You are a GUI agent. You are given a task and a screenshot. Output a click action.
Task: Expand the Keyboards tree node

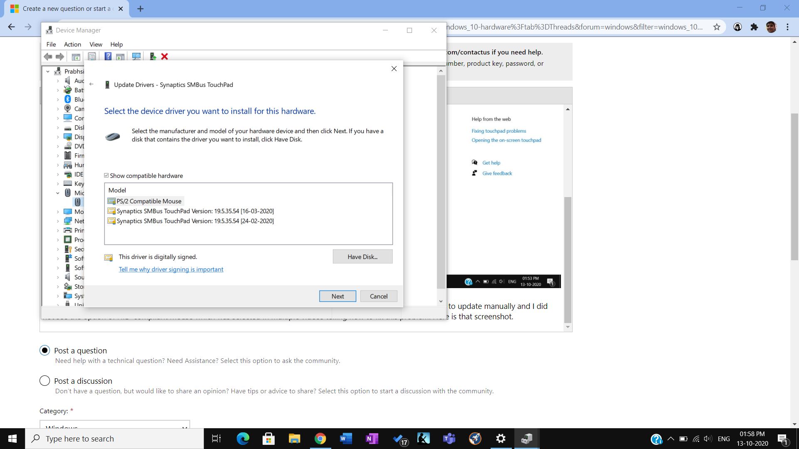coord(58,184)
